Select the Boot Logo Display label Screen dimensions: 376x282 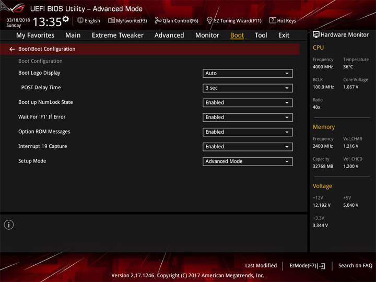click(39, 73)
